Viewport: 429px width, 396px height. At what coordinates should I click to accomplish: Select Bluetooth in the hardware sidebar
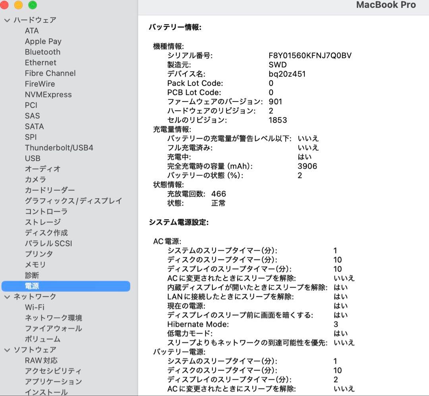click(x=43, y=52)
